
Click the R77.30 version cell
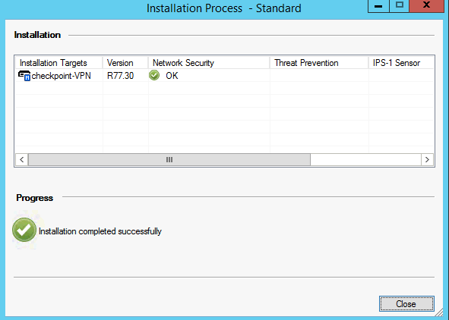click(x=120, y=76)
